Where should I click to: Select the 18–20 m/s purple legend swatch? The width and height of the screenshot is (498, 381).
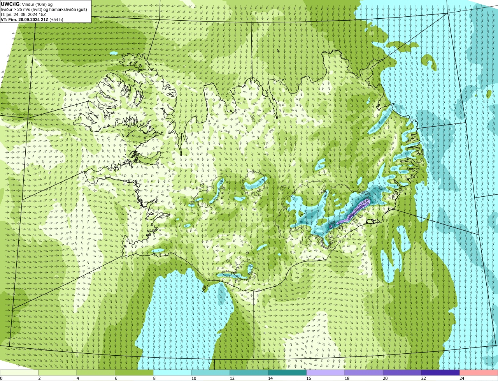coord(364,372)
